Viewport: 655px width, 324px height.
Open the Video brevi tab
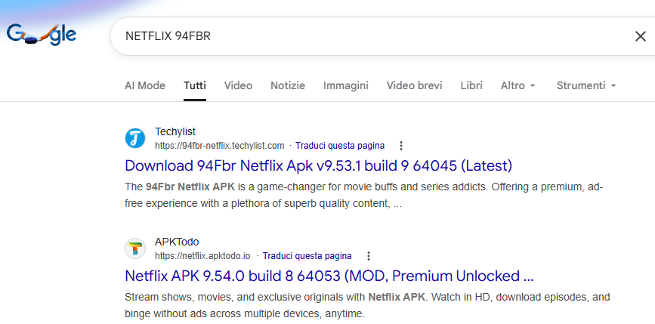[415, 85]
